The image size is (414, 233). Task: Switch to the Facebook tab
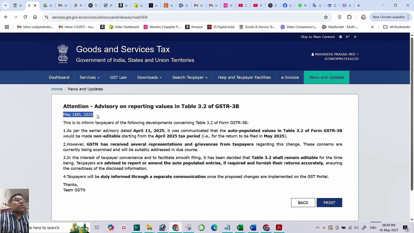point(287,5)
